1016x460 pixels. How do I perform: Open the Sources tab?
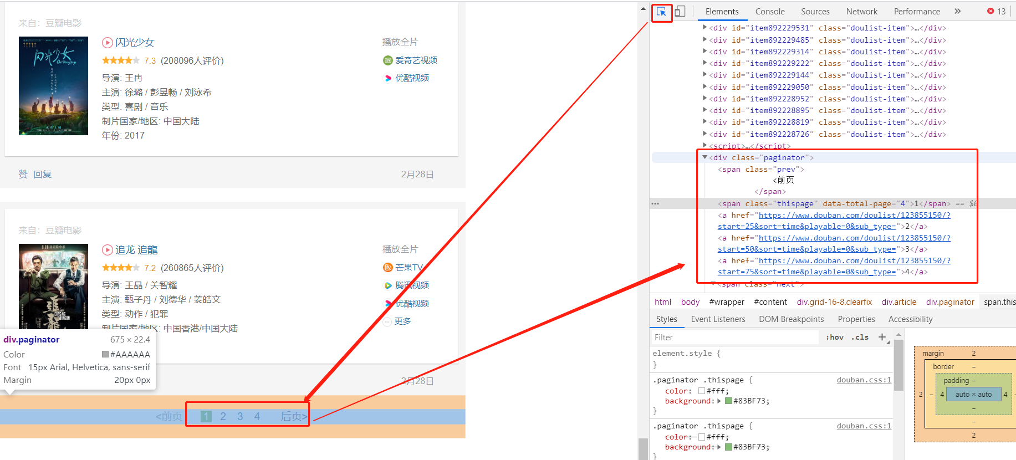815,11
